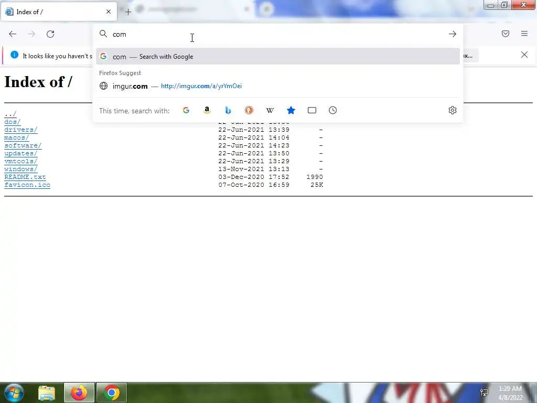Choose 'com — Search with Google' suggestion

[x=278, y=57]
